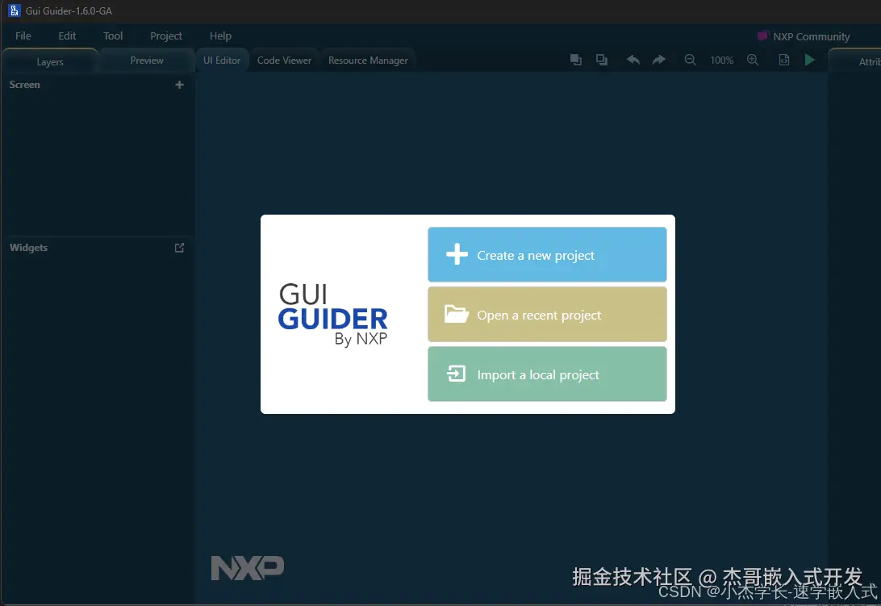881x606 pixels.
Task: Click the NXP Community chat icon
Action: (x=762, y=36)
